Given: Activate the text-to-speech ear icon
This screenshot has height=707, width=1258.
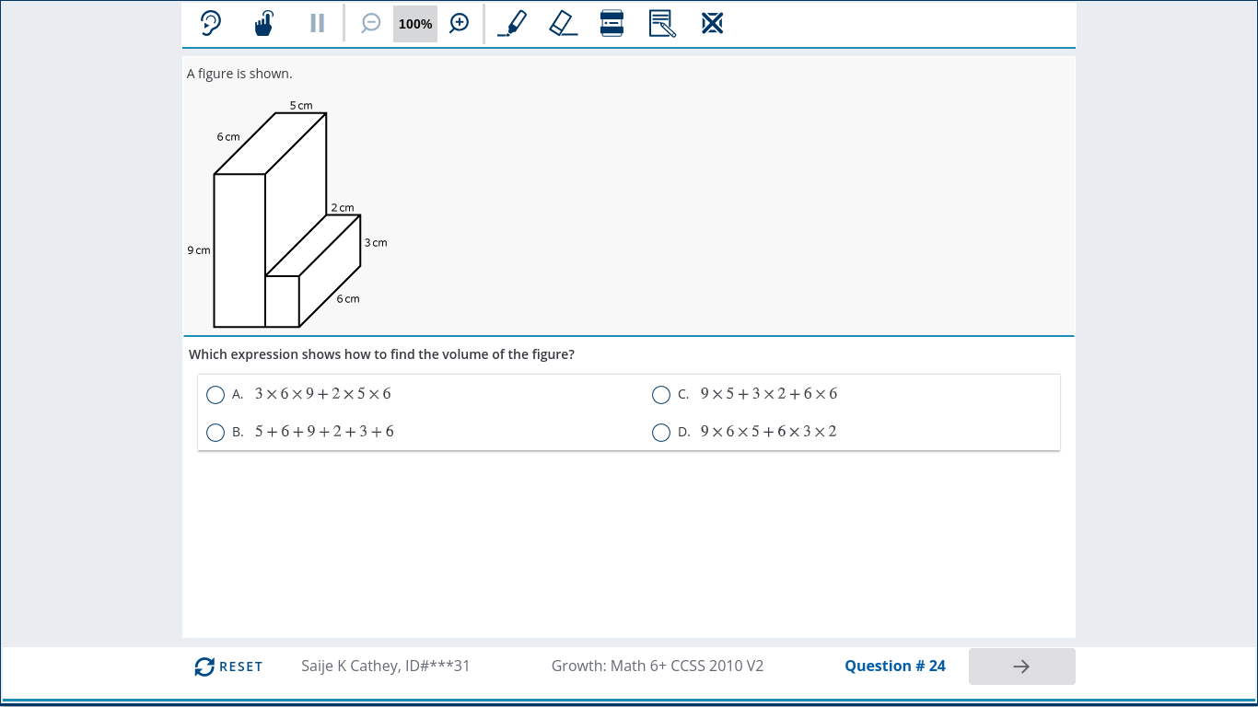Looking at the screenshot, I should [211, 23].
